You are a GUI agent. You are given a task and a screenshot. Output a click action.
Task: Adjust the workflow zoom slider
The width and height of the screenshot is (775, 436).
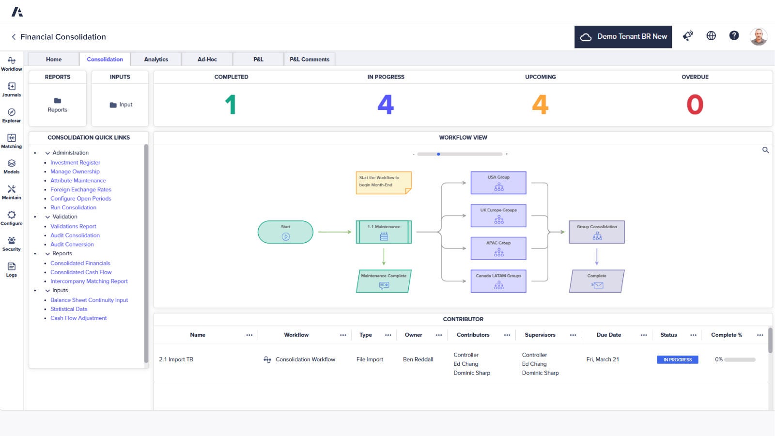pos(438,154)
